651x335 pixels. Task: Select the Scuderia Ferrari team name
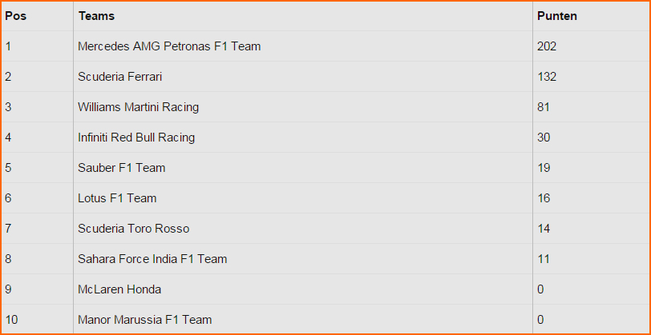(120, 77)
